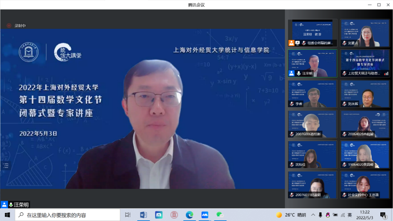The height and width of the screenshot is (221, 393).
Task: Click the network signal bars on 上经贸大统计与信息 tile
Action: click(386, 73)
